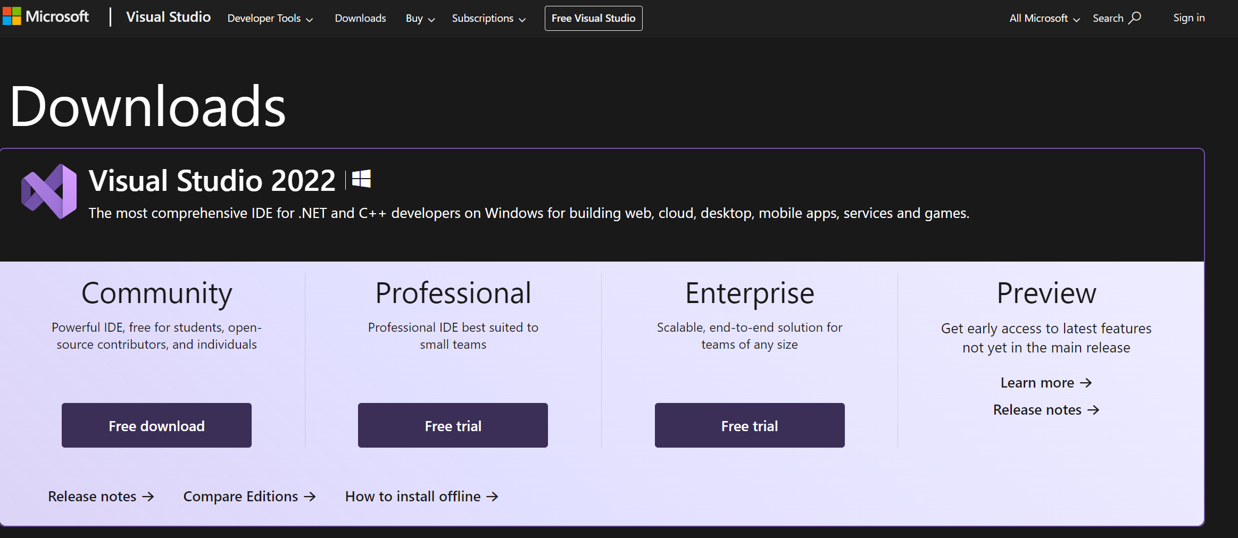Click the Sign in link
The height and width of the screenshot is (538, 1238).
click(1189, 18)
